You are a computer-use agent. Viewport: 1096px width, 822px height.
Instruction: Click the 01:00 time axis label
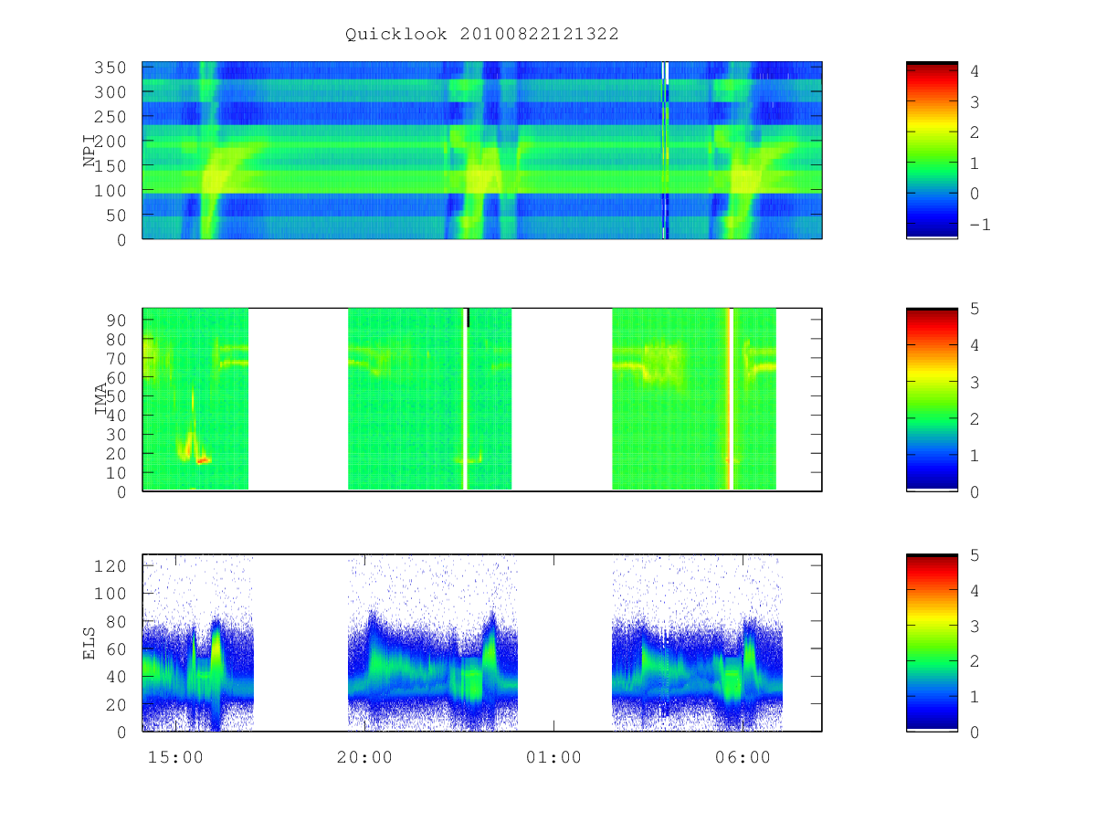click(553, 757)
